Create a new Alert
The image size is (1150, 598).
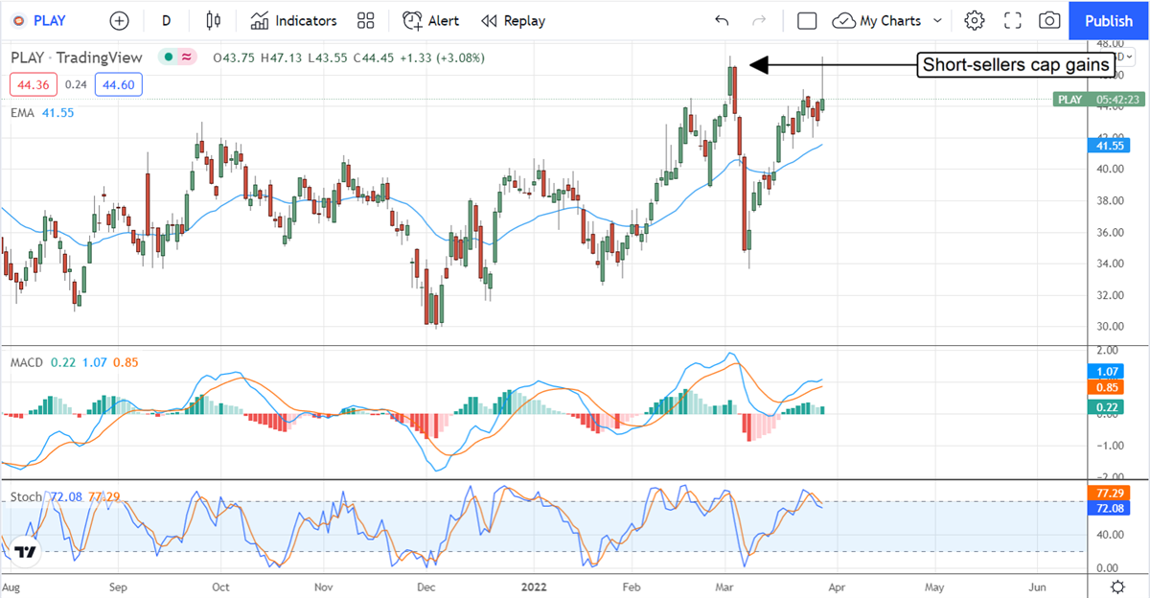click(x=430, y=20)
